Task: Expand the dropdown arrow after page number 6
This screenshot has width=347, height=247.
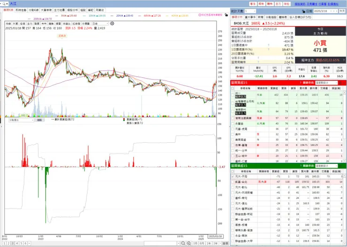Action: [x=30, y=243]
